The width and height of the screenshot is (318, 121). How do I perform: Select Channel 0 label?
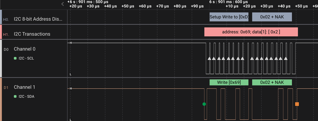click(x=25, y=49)
